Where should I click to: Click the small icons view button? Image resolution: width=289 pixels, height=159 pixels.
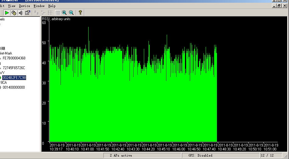tap(44, 12)
